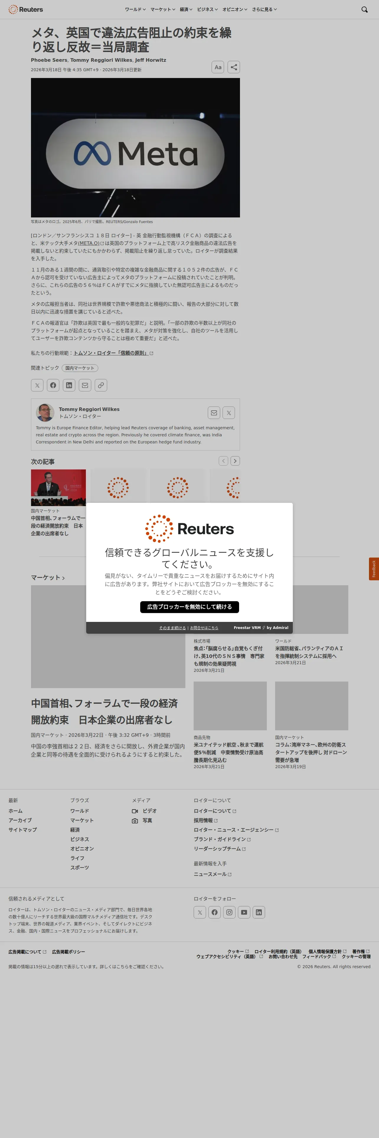Screen dimensions: 379x1138
Task: Follow Reuters on YouTube in footer
Action: pyautogui.click(x=244, y=912)
